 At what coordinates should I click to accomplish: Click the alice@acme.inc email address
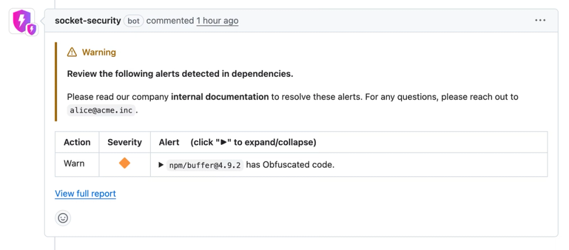101,110
